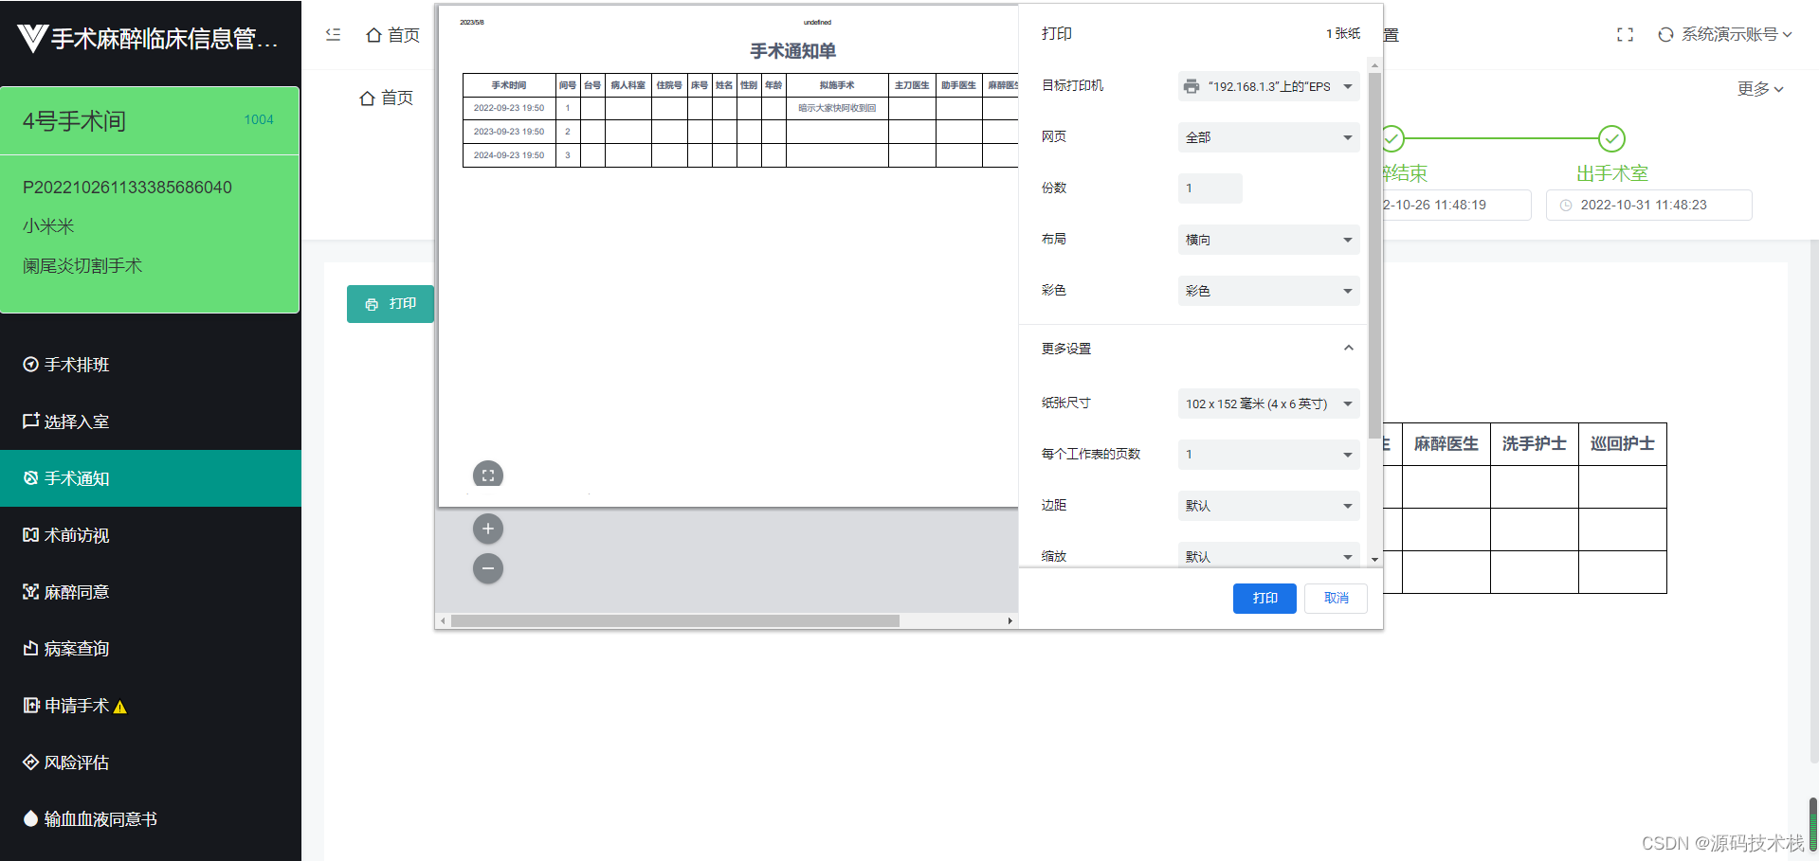Select 手术通知 in the sidebar
Image resolution: width=1819 pixels, height=861 pixels.
click(x=151, y=478)
